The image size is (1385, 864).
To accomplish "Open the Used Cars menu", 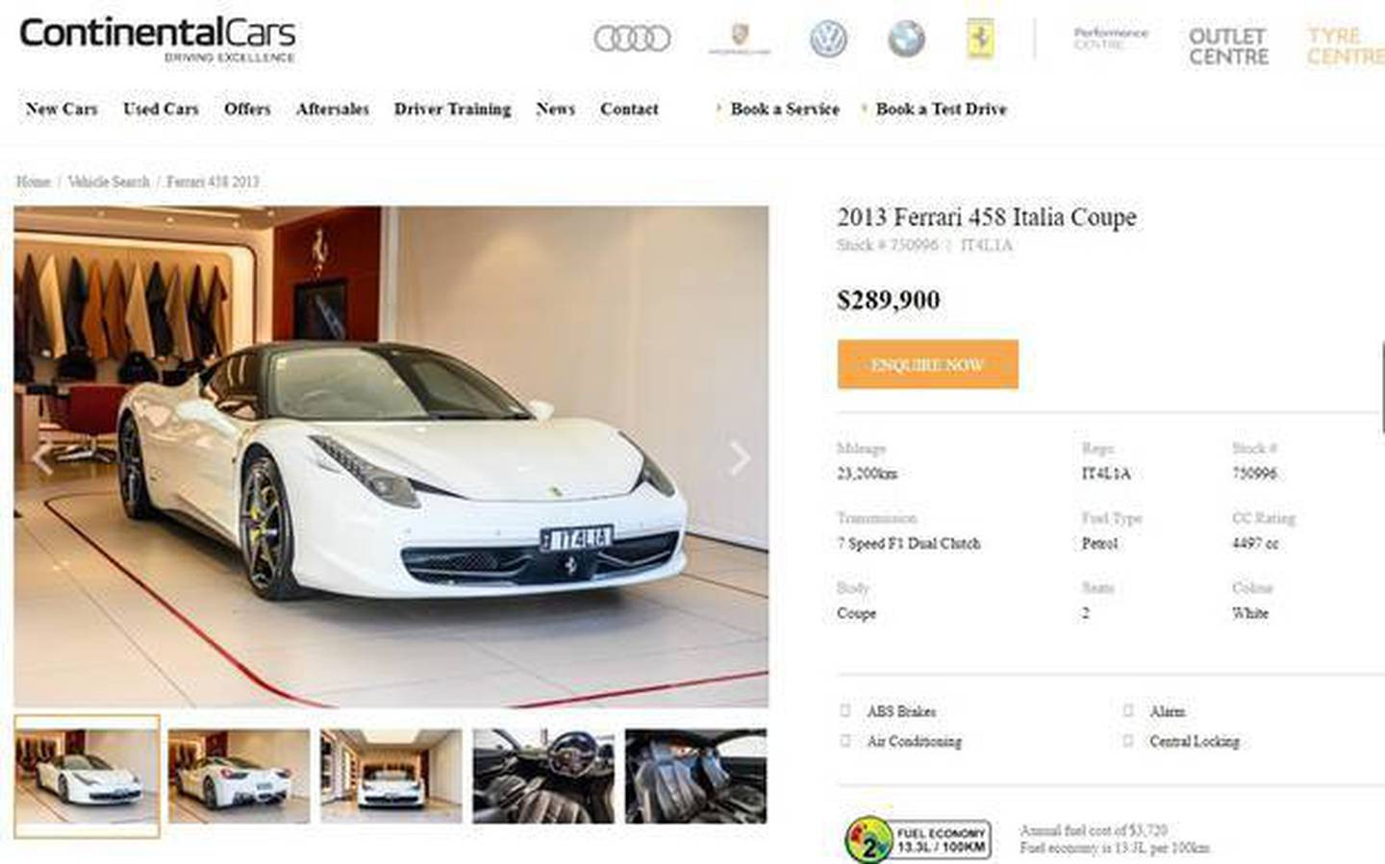I will (161, 109).
